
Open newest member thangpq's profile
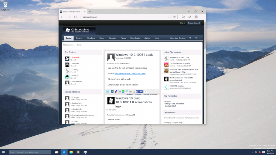point(76,97)
